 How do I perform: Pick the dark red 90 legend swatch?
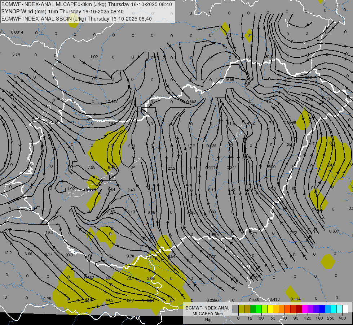click(x=299, y=309)
